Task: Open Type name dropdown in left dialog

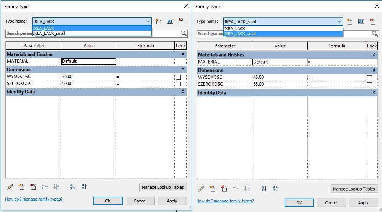Action: pos(148,21)
